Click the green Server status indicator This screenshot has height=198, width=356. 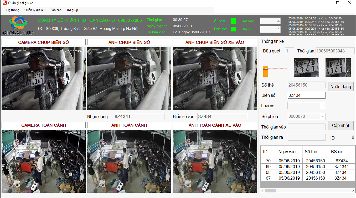tap(234, 21)
